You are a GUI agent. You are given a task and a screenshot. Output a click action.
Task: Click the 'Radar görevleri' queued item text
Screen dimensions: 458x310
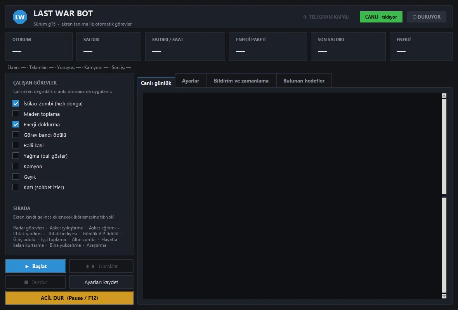(x=28, y=228)
